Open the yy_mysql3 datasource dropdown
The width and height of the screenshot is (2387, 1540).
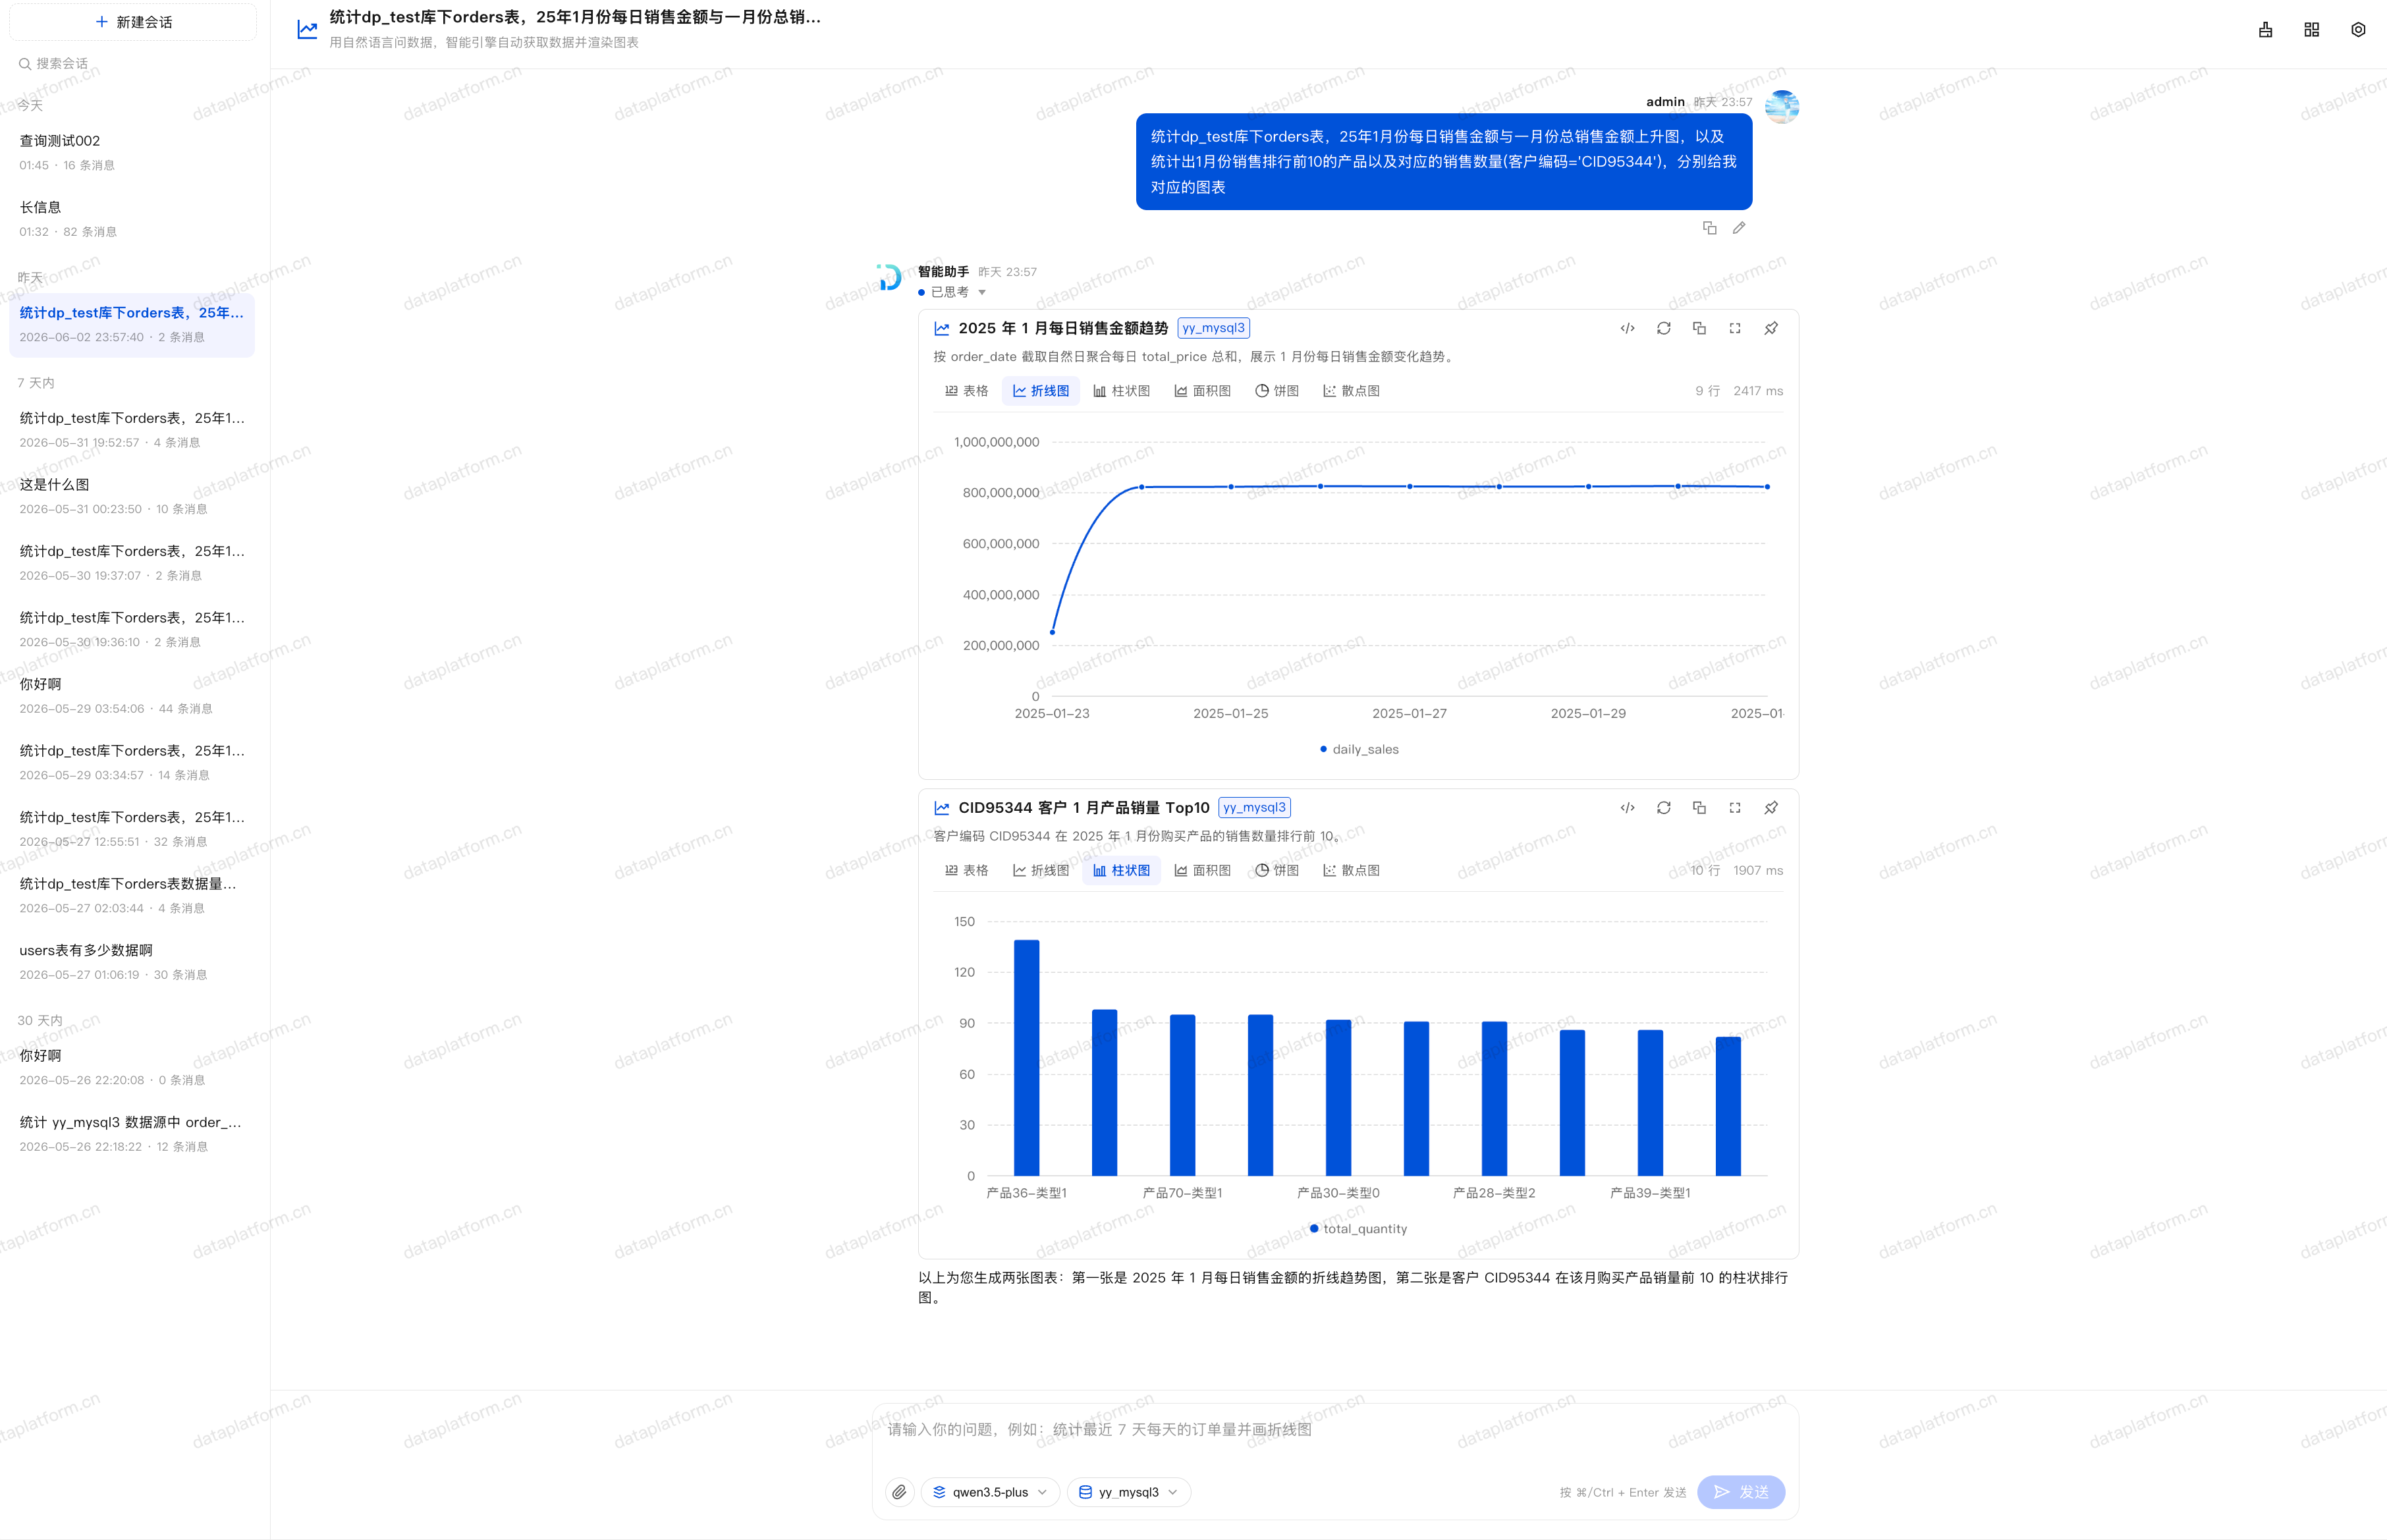click(1128, 1492)
